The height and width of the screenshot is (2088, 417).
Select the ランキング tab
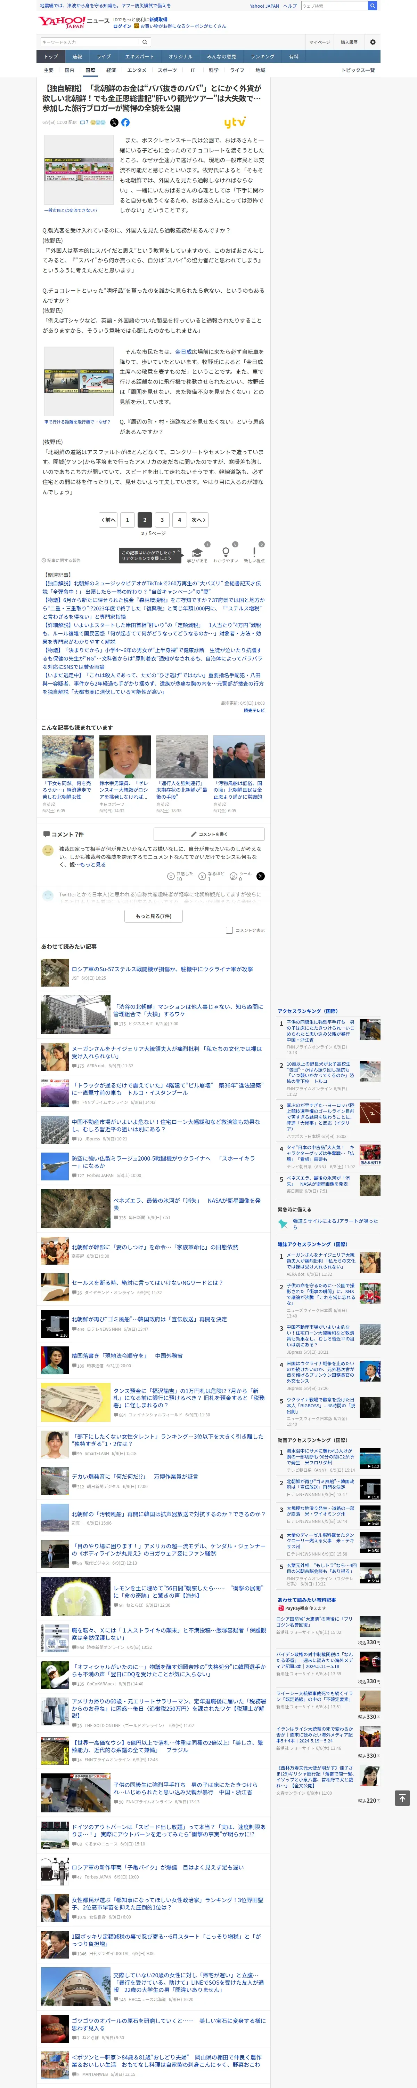pyautogui.click(x=262, y=57)
